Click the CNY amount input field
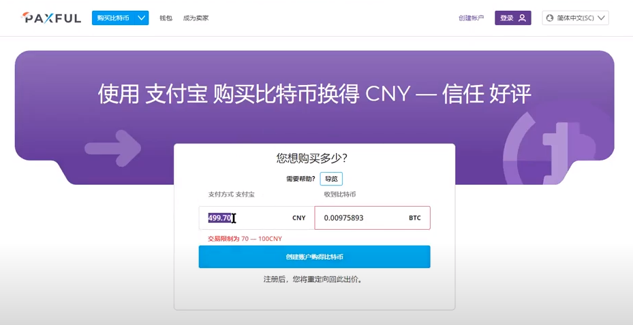This screenshot has height=325, width=633. tap(256, 218)
